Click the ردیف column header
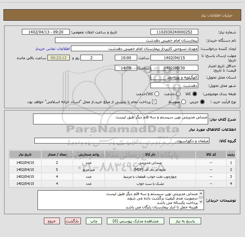This screenshot has height=237, width=245. 231,154
